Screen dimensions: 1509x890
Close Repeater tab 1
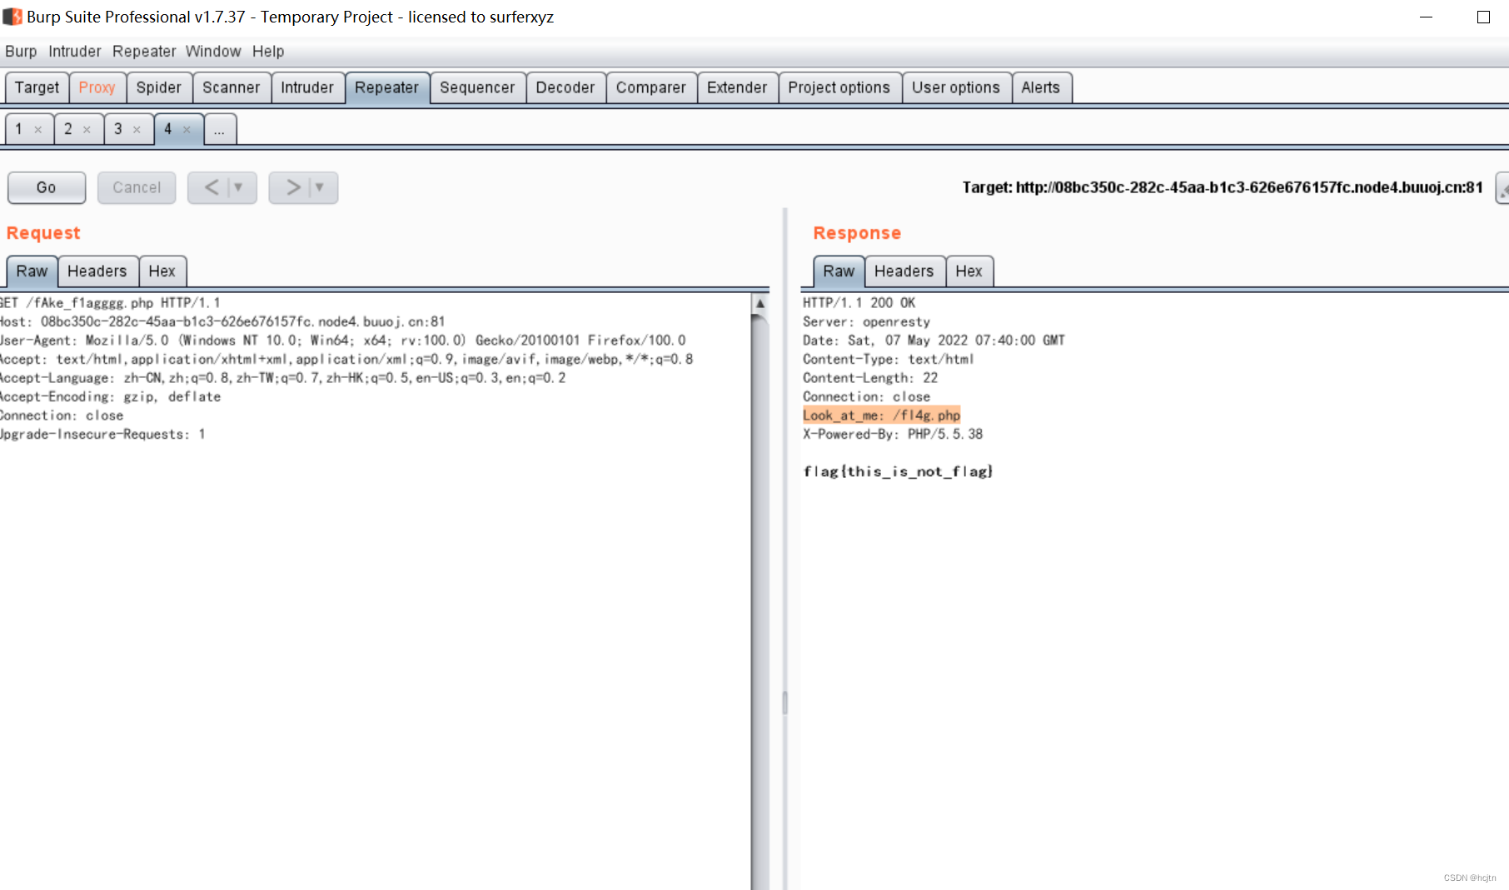point(37,130)
